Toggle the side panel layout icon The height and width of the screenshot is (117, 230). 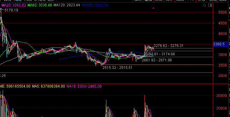pyautogui.click(x=210, y=5)
